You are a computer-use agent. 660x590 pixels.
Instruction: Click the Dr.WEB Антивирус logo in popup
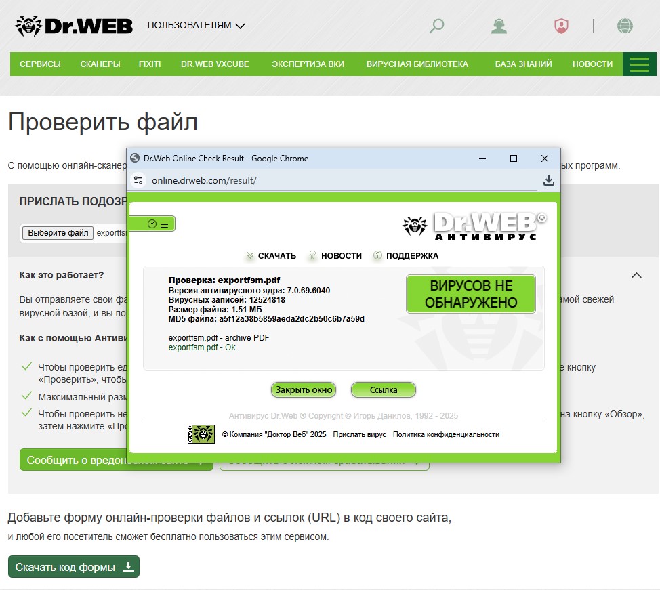474,226
